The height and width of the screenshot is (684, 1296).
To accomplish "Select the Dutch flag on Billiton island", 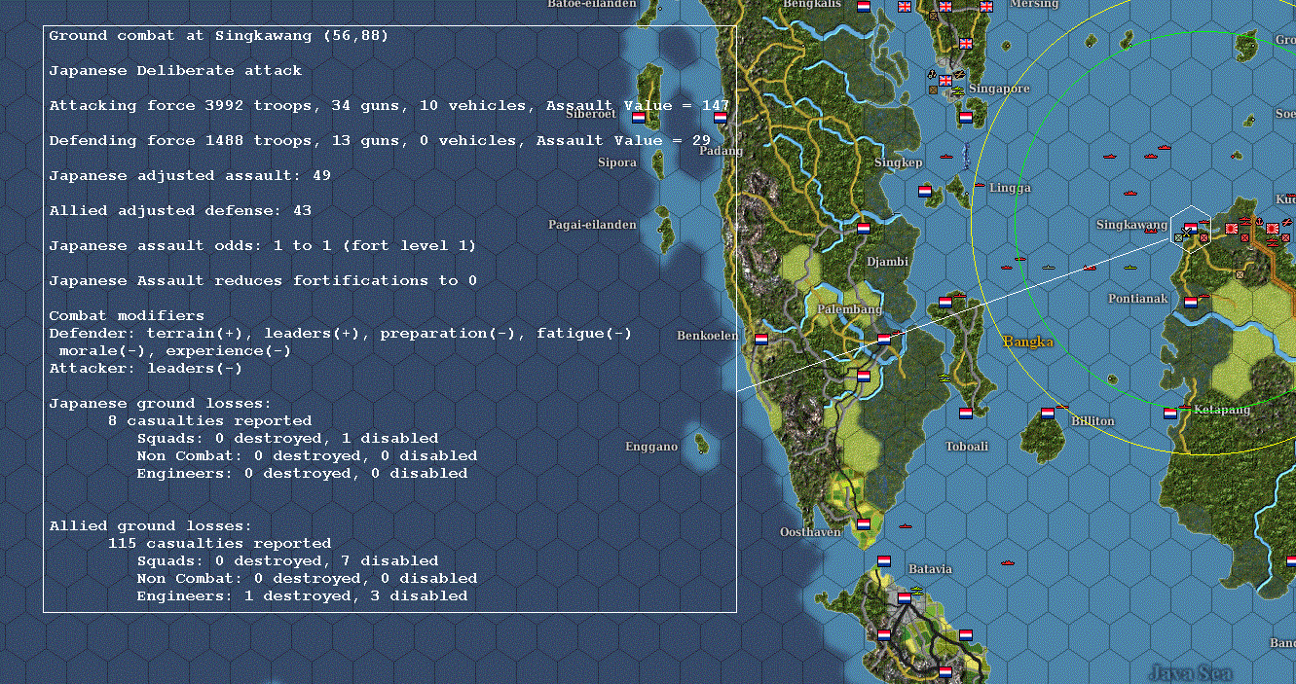I will [x=1048, y=414].
